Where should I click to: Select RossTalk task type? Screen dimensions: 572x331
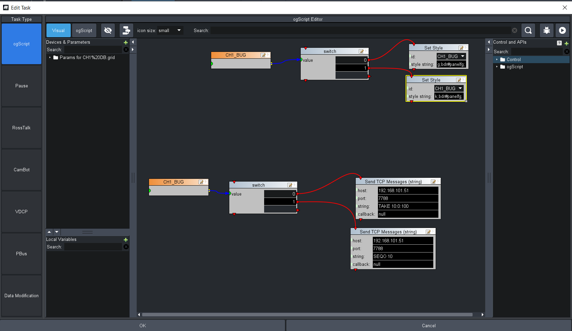(22, 128)
